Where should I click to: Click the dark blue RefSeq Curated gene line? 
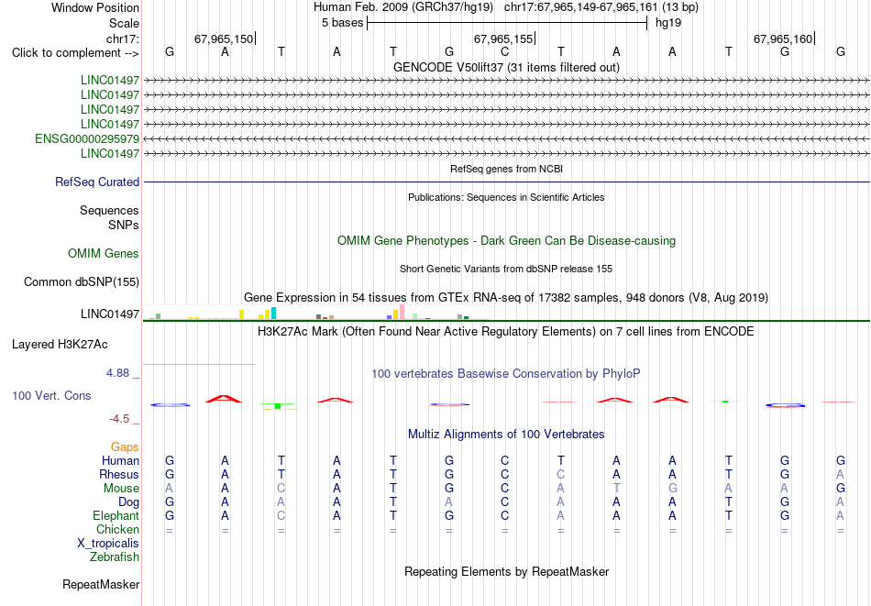pyautogui.click(x=507, y=182)
